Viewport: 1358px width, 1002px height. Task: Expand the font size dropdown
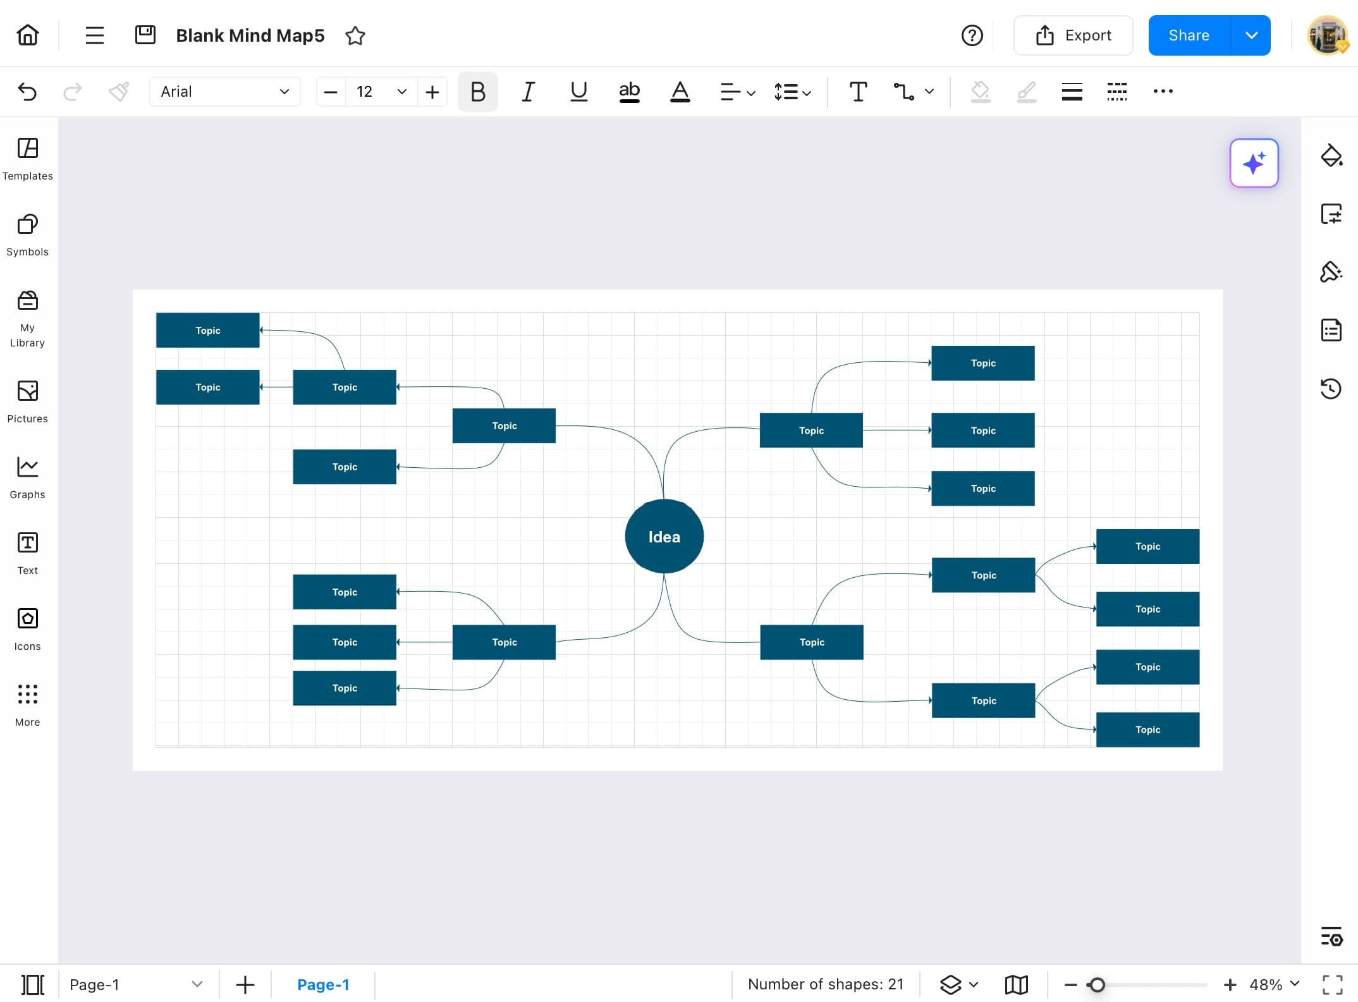[x=401, y=92]
